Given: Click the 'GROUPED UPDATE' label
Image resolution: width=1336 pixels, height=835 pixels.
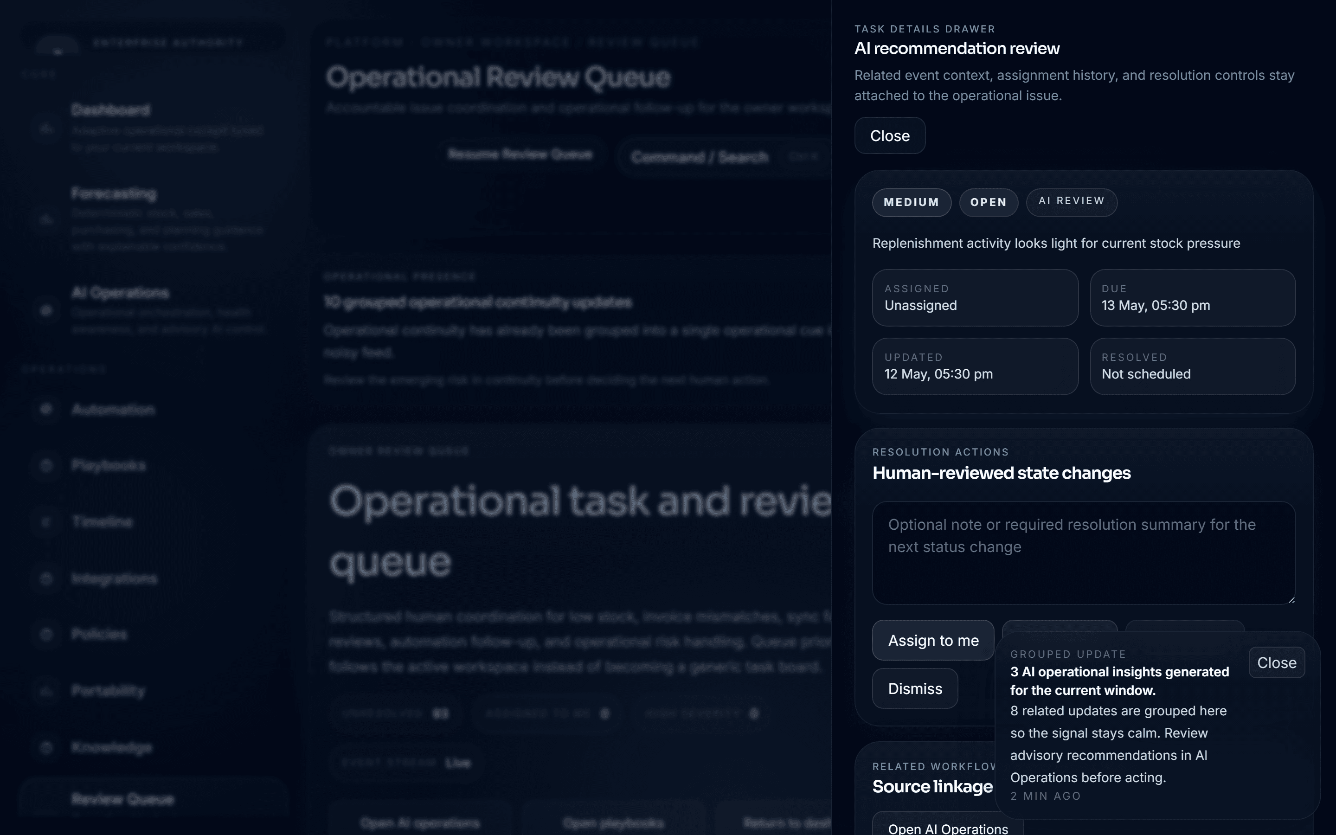Looking at the screenshot, I should [x=1068, y=654].
